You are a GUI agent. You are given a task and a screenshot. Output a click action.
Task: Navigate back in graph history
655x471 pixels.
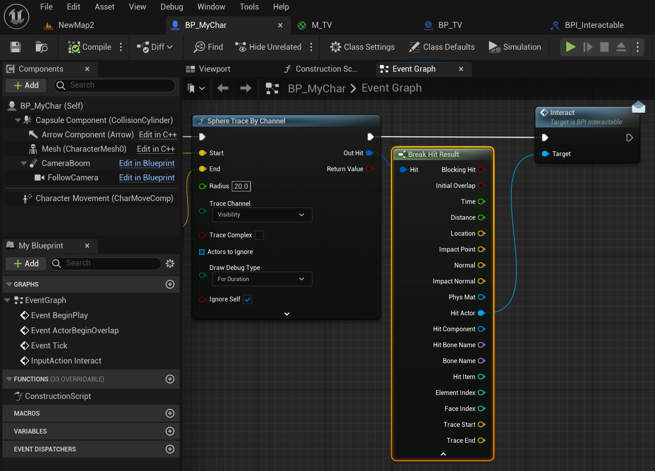click(x=223, y=88)
